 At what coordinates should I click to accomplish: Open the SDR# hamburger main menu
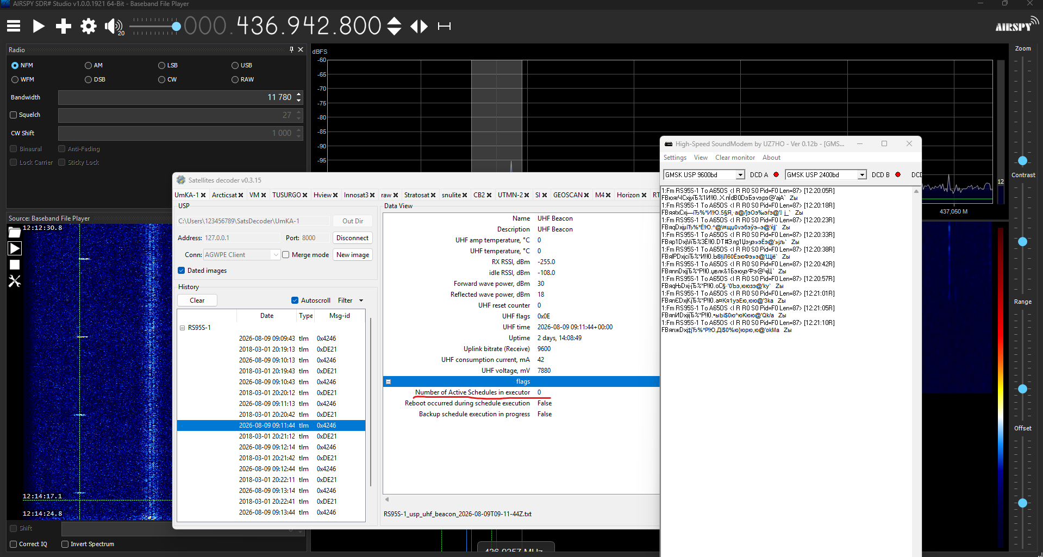14,26
